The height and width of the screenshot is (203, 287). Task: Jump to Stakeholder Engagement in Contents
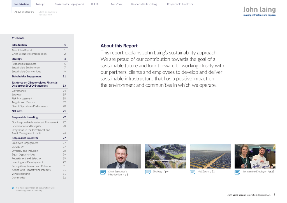(x=39, y=76)
